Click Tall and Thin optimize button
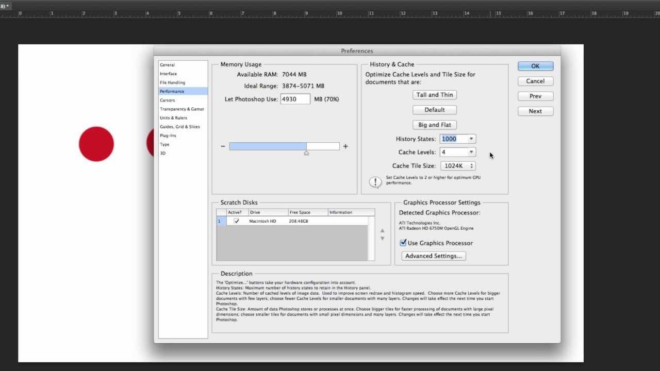This screenshot has height=371, width=660. [x=435, y=95]
